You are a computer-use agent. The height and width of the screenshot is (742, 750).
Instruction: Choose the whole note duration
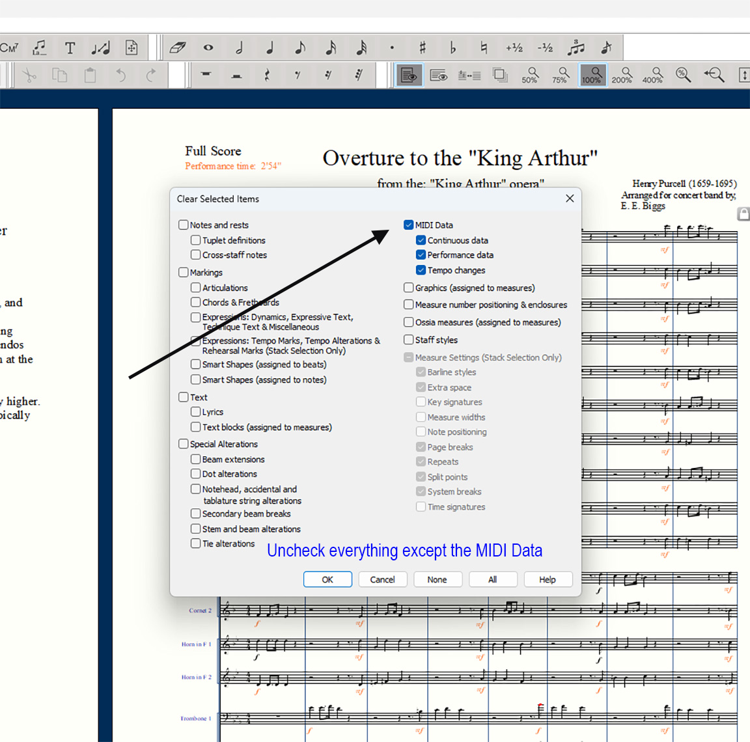[208, 48]
